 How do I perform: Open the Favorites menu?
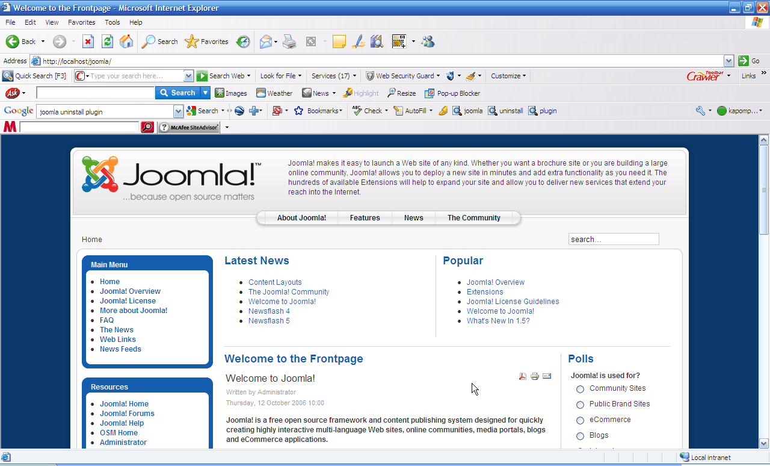click(81, 22)
